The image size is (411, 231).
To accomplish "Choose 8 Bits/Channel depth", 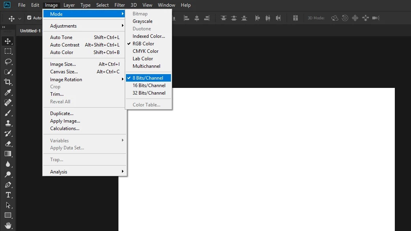I will [148, 78].
